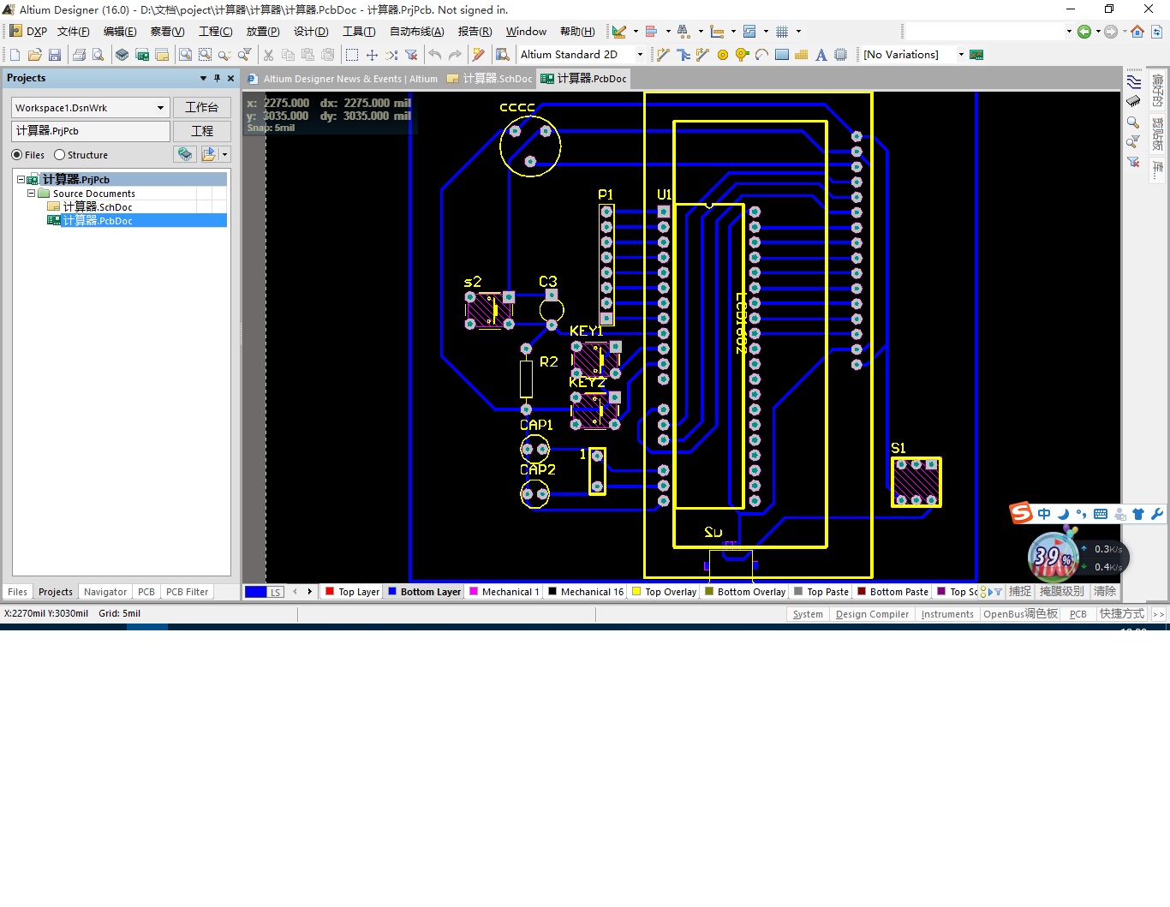Click the 计算器.PrjPcb project name field
Screen dimensions: 1170x907
91,131
